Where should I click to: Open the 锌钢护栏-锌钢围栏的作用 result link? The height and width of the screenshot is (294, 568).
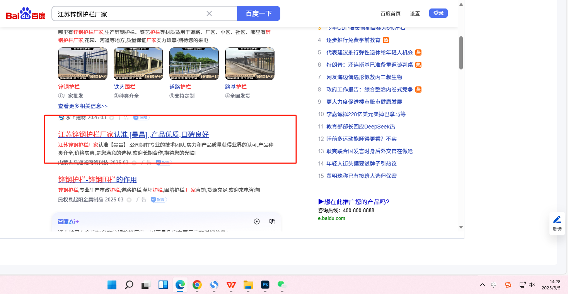pyautogui.click(x=97, y=179)
